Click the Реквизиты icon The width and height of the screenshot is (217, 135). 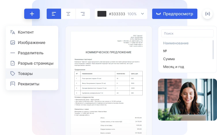click(x=12, y=84)
